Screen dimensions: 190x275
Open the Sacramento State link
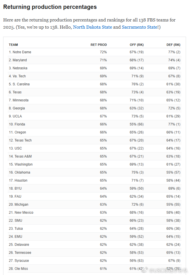point(140,27)
